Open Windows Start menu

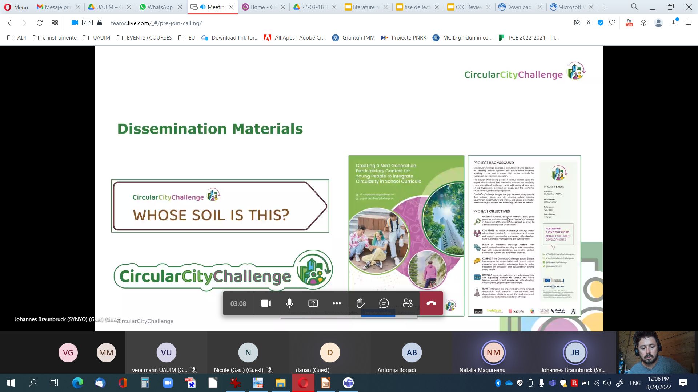pyautogui.click(x=11, y=383)
